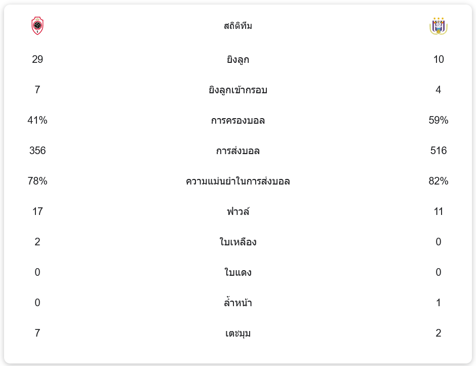Click the การส่งบอล passes label
This screenshot has width=476, height=366.
[x=238, y=151]
